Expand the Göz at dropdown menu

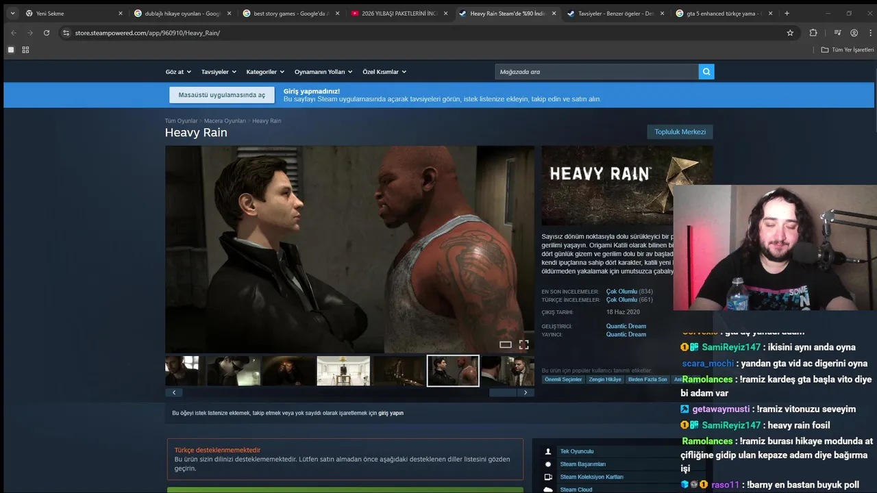point(177,72)
